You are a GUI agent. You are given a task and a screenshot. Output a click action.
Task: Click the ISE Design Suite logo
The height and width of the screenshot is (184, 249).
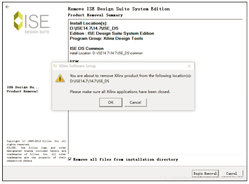tap(32, 22)
